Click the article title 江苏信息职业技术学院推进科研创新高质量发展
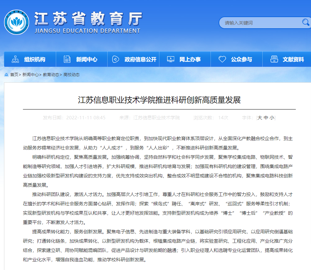The height and width of the screenshot is (270, 311). point(159,100)
